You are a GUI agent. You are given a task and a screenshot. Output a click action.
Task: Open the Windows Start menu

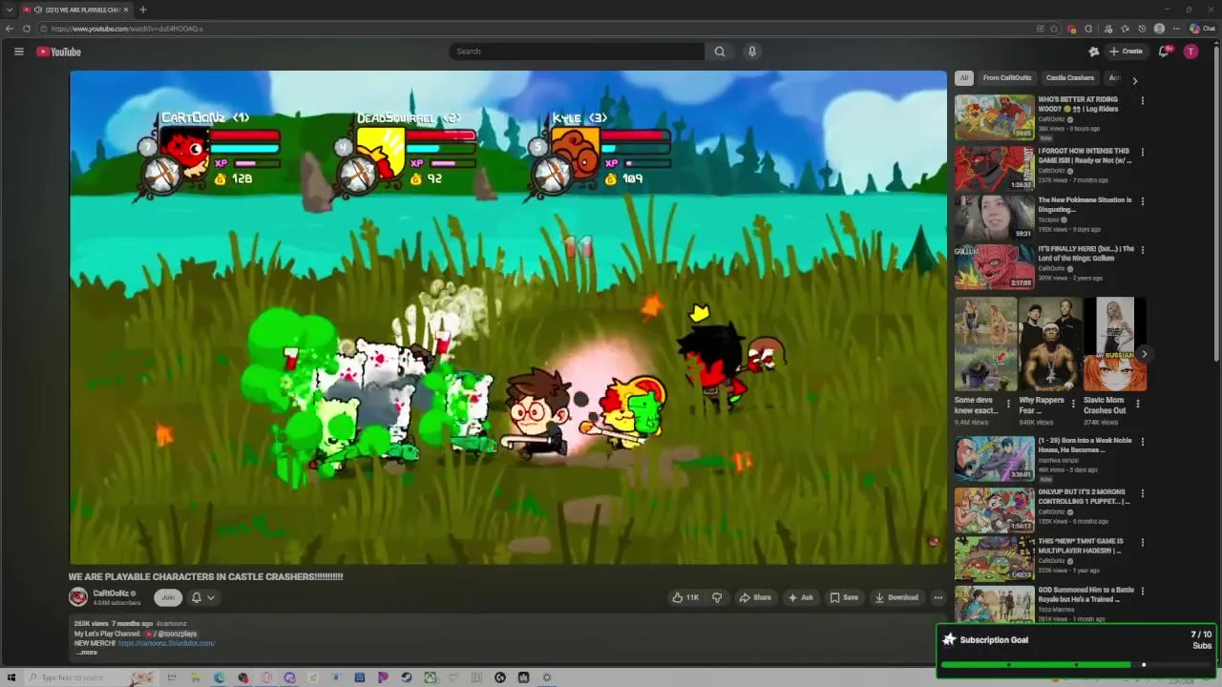[x=11, y=677]
